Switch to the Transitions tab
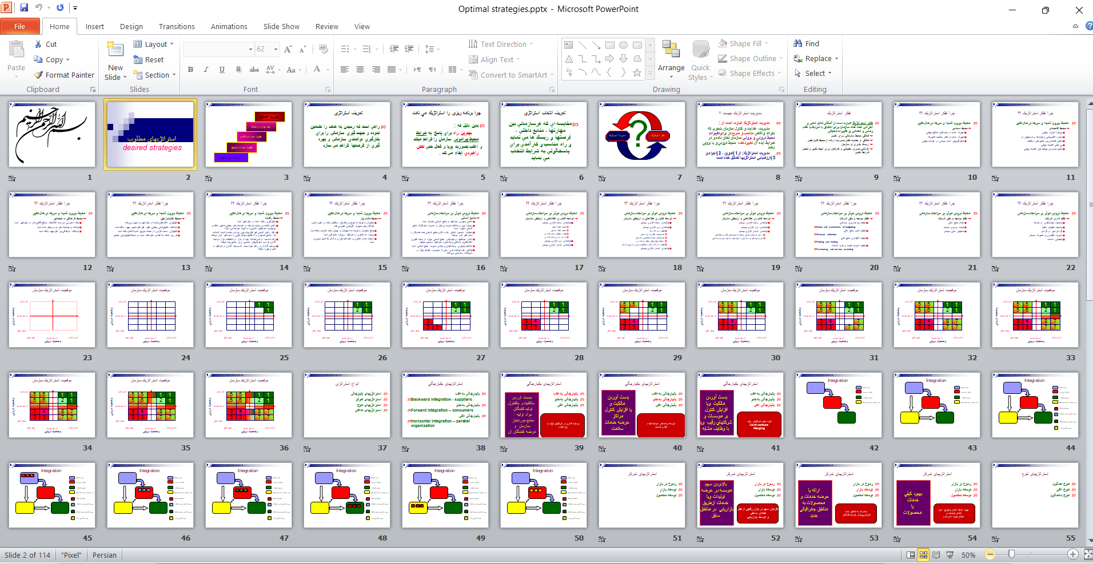Screen dimensions: 1093x564 click(177, 26)
